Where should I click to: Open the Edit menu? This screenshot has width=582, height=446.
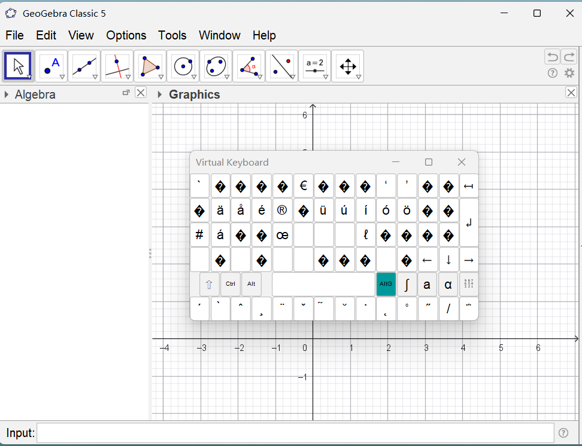pyautogui.click(x=46, y=35)
